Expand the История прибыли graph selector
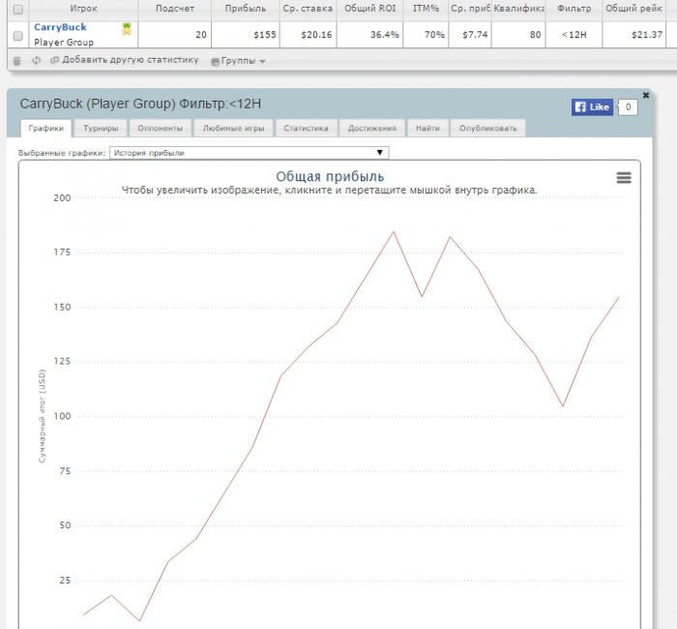 [x=250, y=152]
